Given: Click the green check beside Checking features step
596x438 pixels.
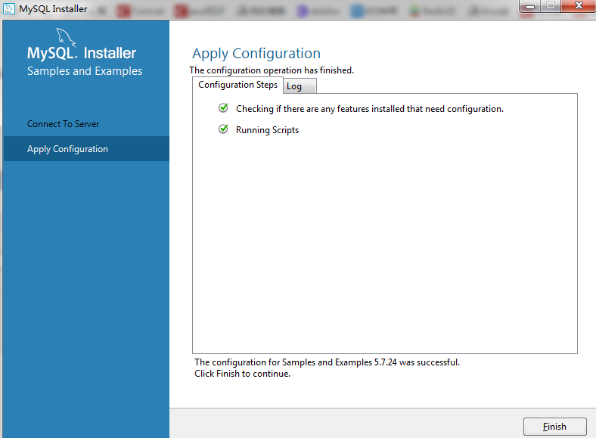Looking at the screenshot, I should point(224,108).
